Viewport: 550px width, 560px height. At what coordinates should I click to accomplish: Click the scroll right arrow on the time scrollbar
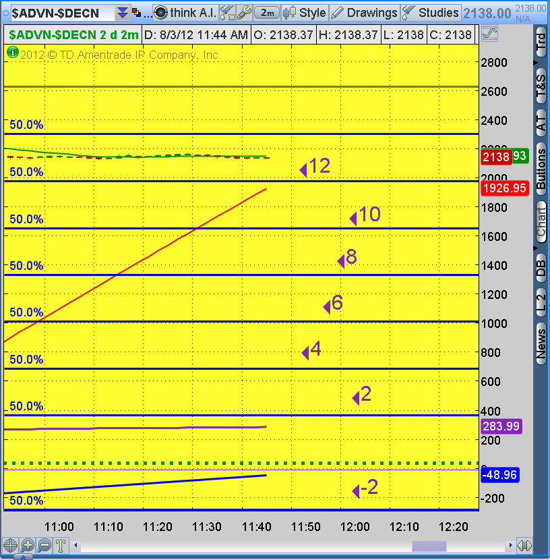tap(510, 545)
